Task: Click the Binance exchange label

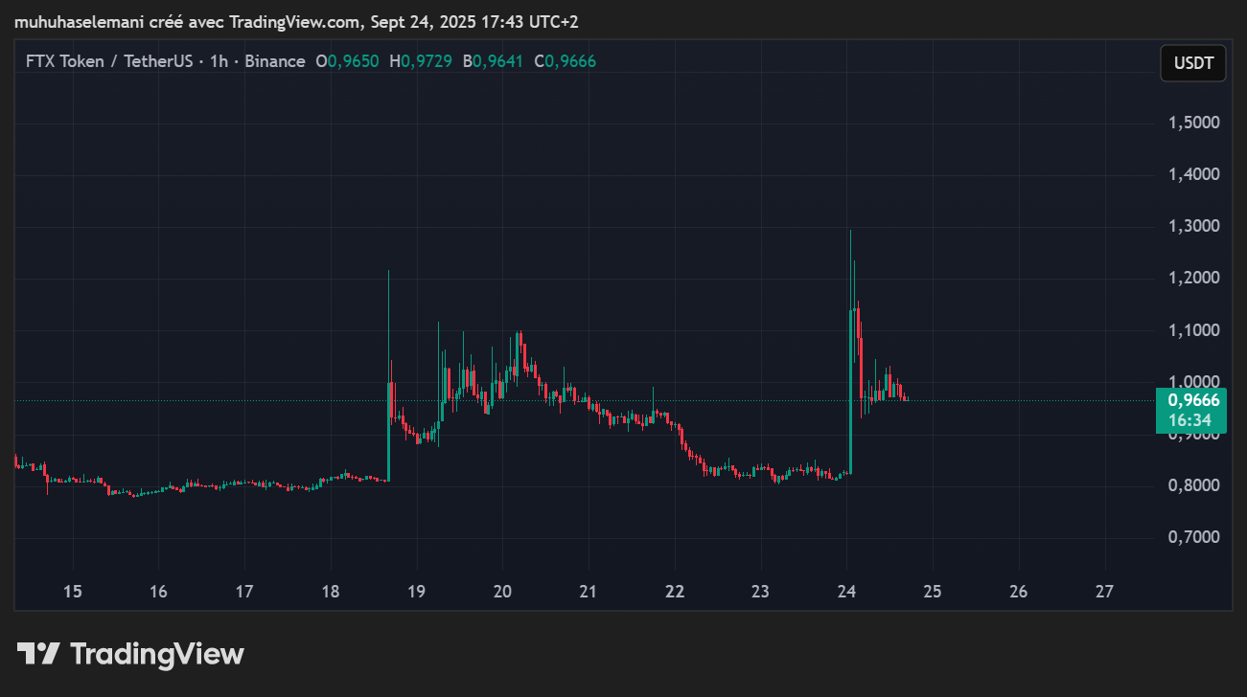Action: pyautogui.click(x=274, y=61)
